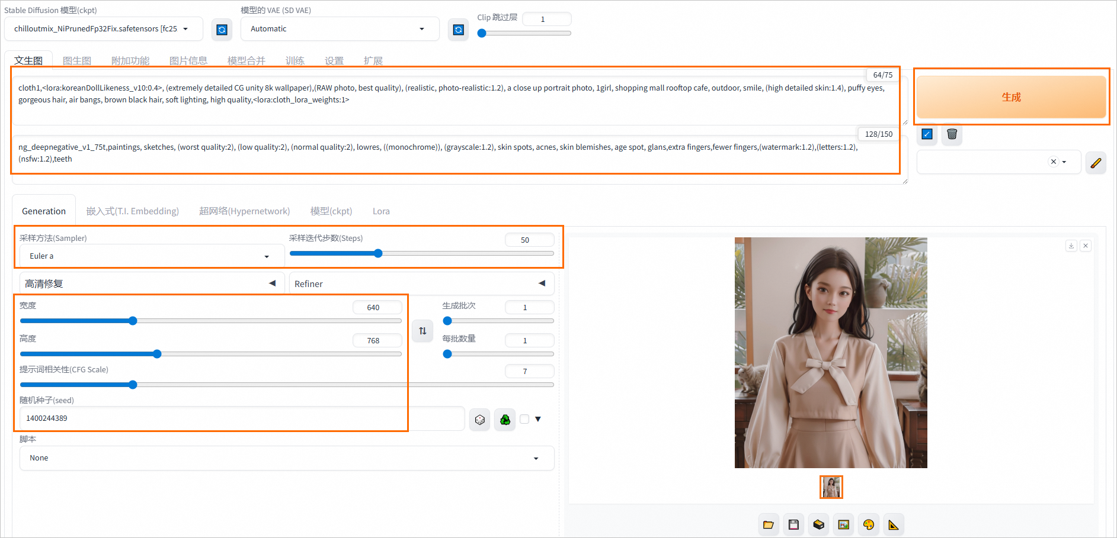Adjust the sampling Steps slider
This screenshot has width=1117, height=538.
[421, 253]
